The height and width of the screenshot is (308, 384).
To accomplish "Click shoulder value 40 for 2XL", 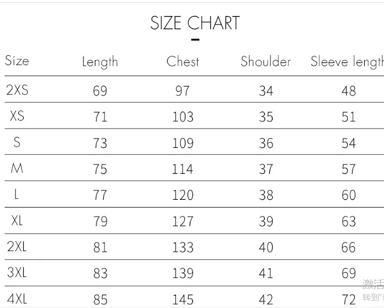I will pos(266,247).
